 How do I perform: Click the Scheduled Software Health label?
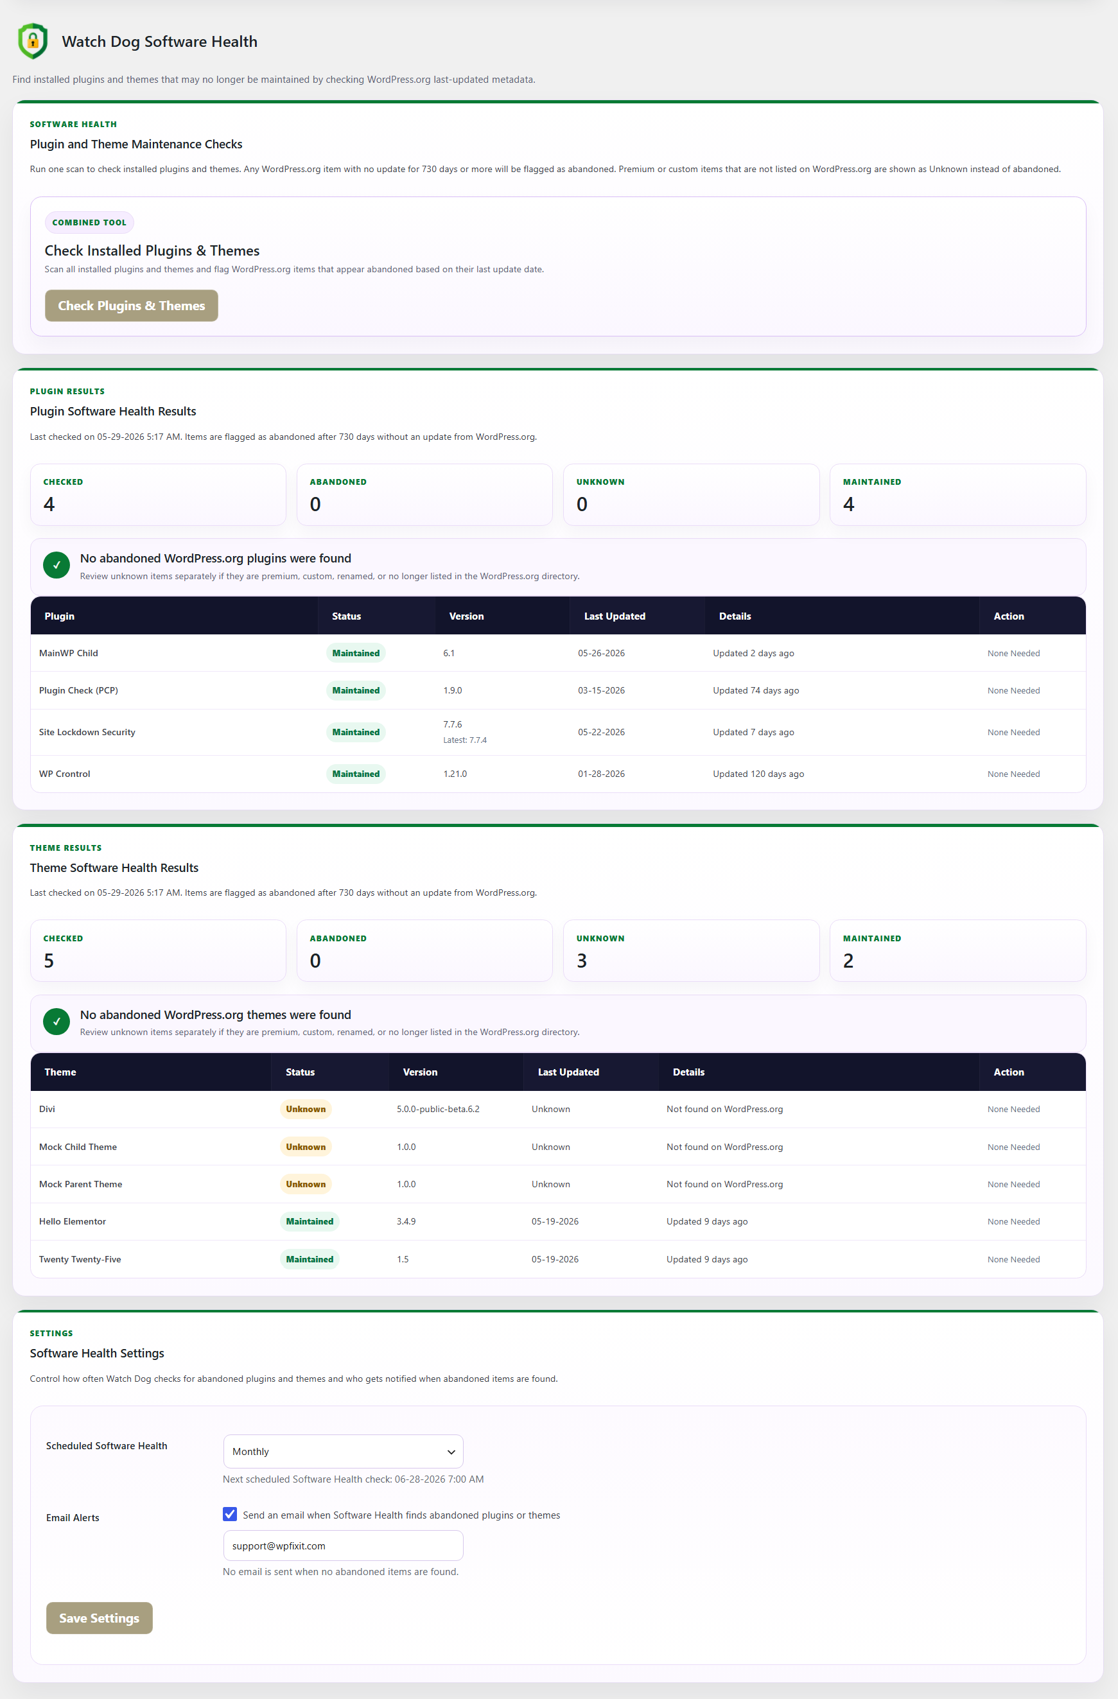107,1445
